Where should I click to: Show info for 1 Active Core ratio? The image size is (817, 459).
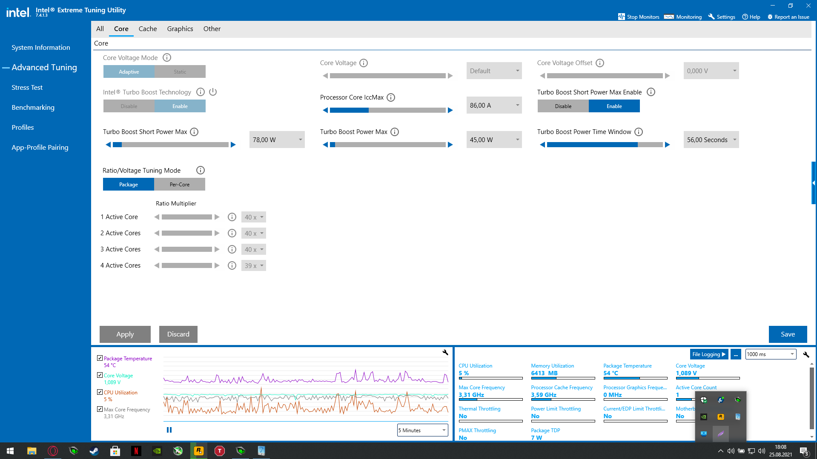pyautogui.click(x=232, y=217)
